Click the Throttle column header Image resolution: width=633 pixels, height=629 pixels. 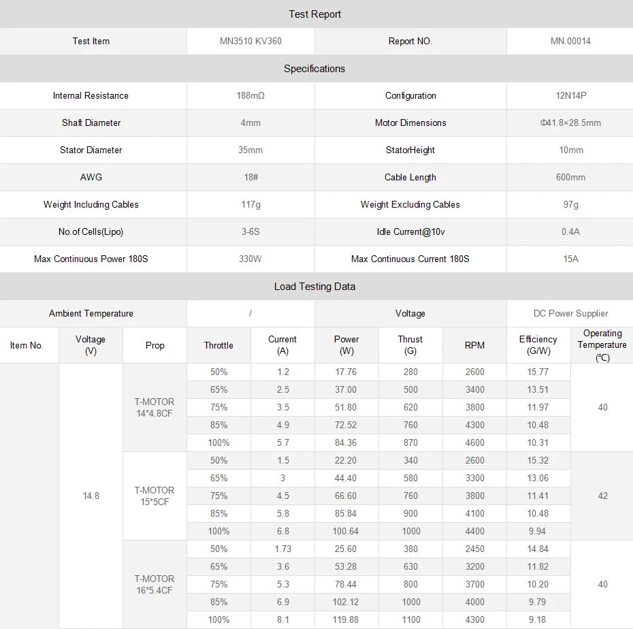218,346
